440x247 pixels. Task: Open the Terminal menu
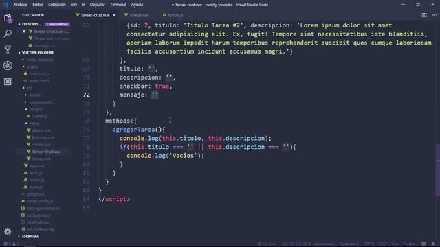118,5
